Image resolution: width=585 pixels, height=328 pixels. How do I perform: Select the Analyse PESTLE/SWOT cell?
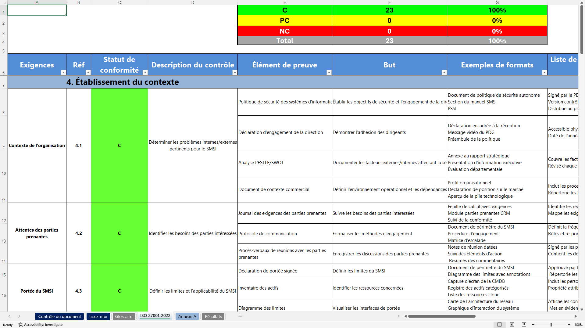285,163
